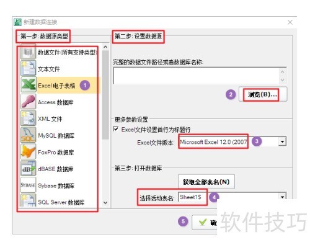
Task: Open the Excel file version dropdown arrow
Action: 282,141
